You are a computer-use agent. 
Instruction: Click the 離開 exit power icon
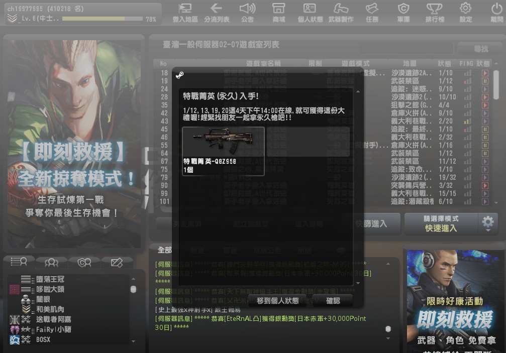tap(497, 12)
